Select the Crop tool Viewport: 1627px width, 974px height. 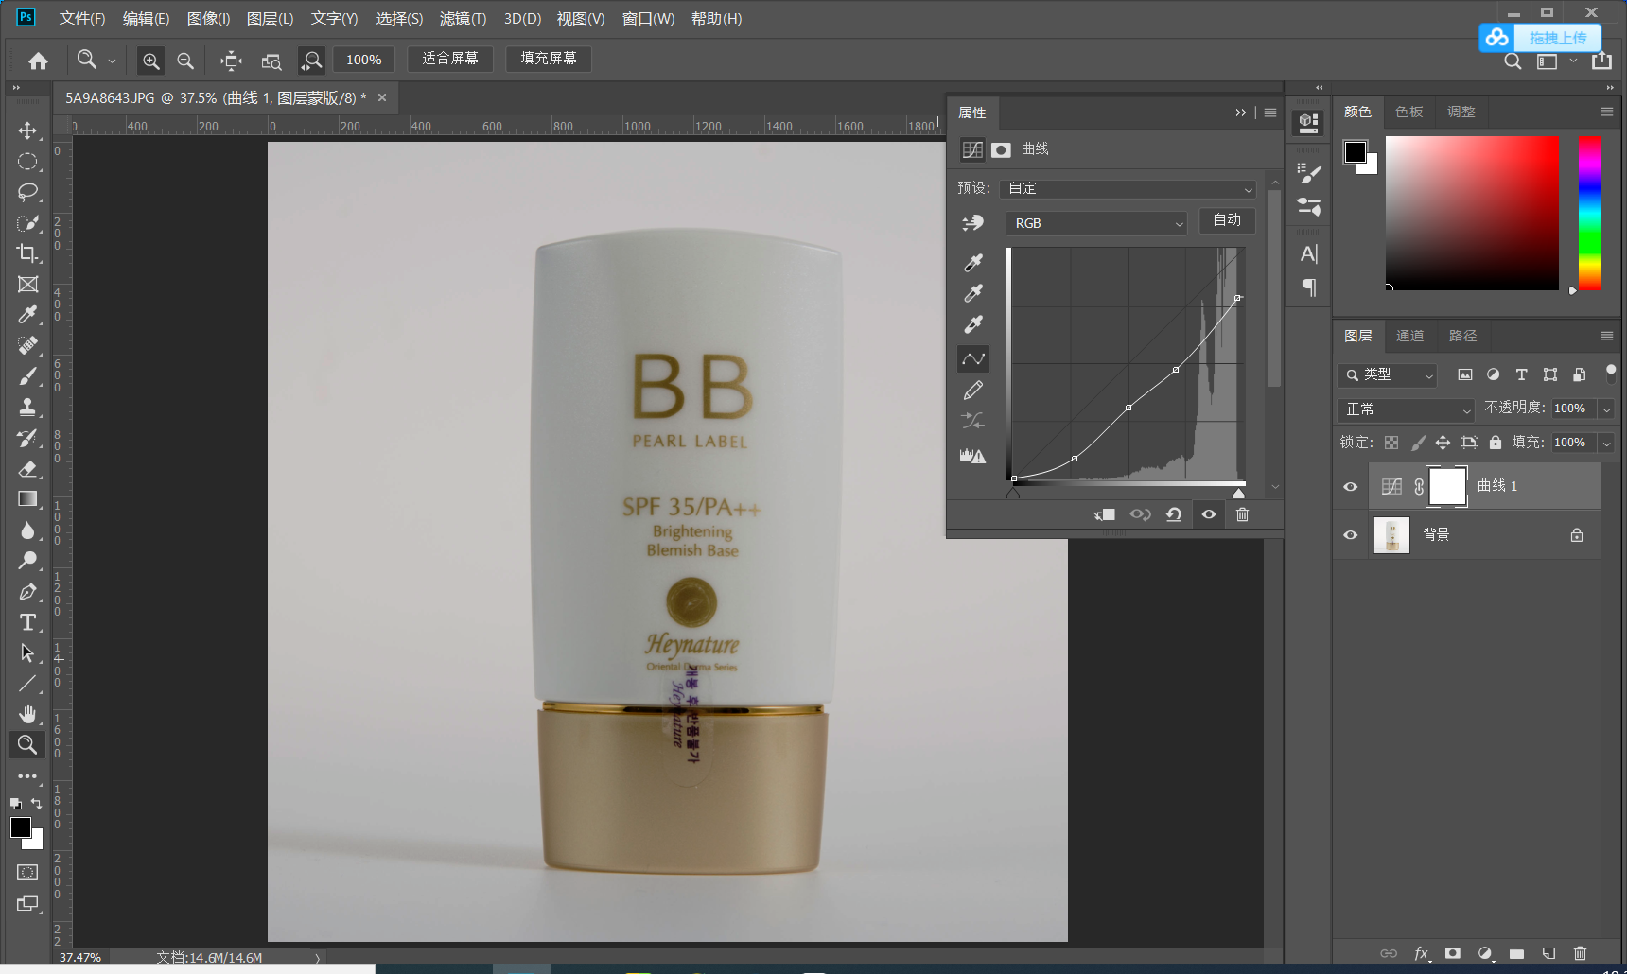27,253
